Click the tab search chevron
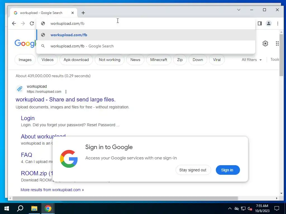Viewport: 286px width, 214px height. point(239,10)
